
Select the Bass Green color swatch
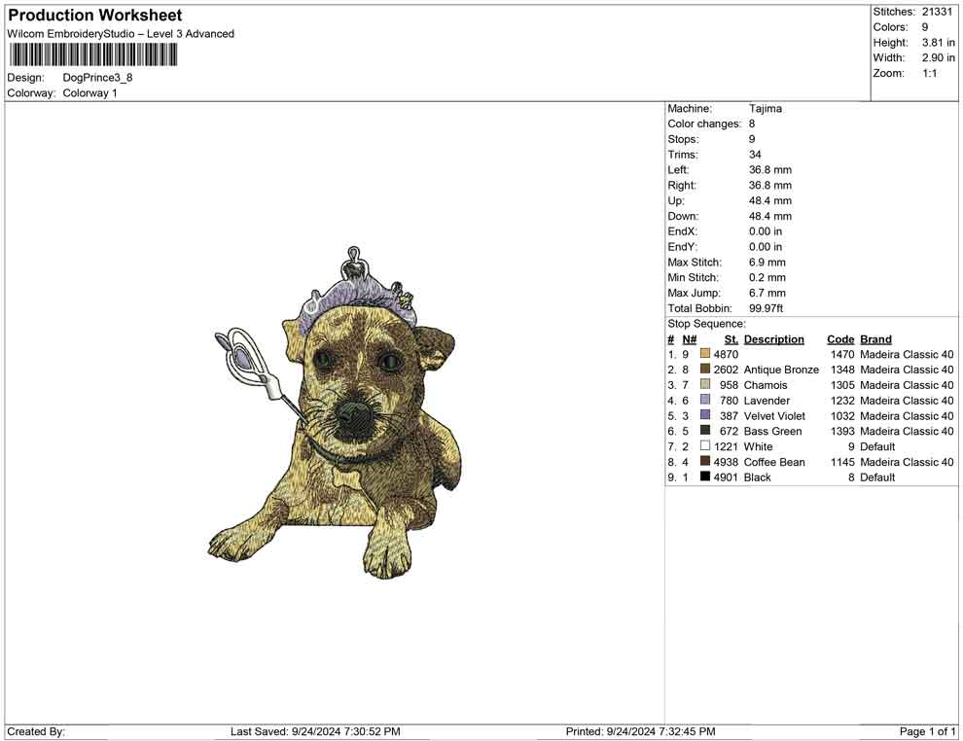pos(705,431)
